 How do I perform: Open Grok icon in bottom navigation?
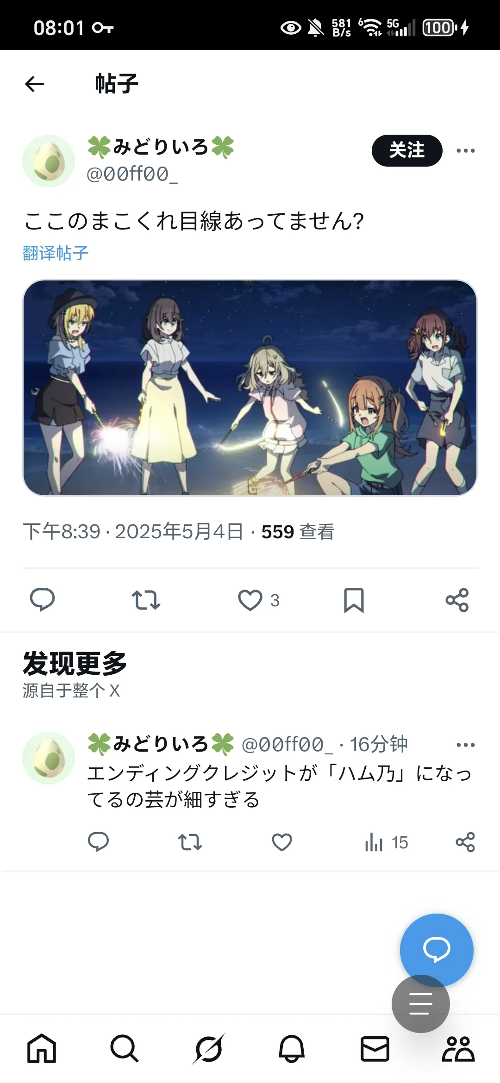(208, 1048)
